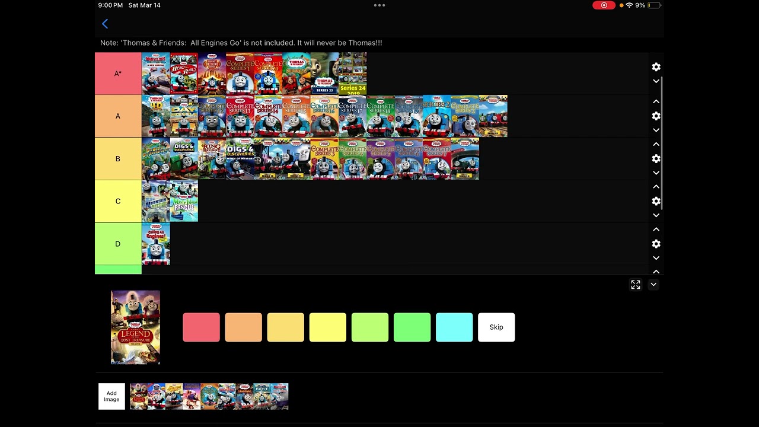Move A* tier down with chevron
759x427 pixels.
(x=656, y=81)
